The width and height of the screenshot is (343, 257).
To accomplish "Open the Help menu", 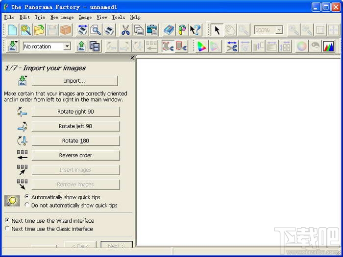I will point(135,17).
